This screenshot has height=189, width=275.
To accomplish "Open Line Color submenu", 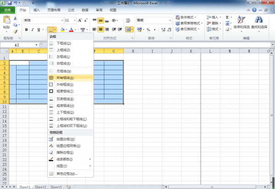I will pyautogui.click(x=71, y=159).
